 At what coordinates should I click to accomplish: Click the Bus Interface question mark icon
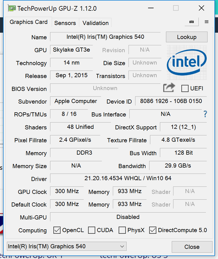205,114
